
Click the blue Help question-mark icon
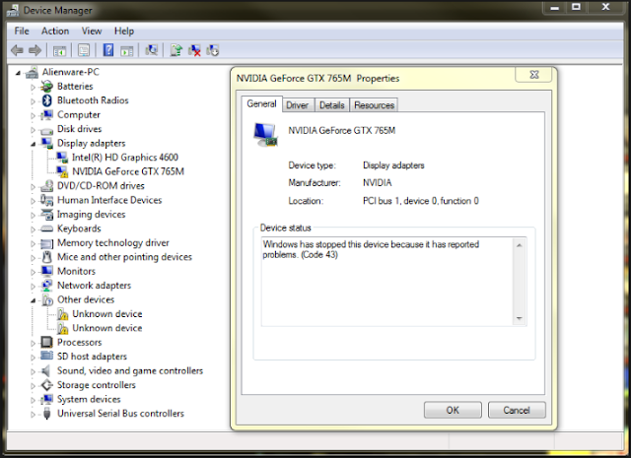point(107,50)
